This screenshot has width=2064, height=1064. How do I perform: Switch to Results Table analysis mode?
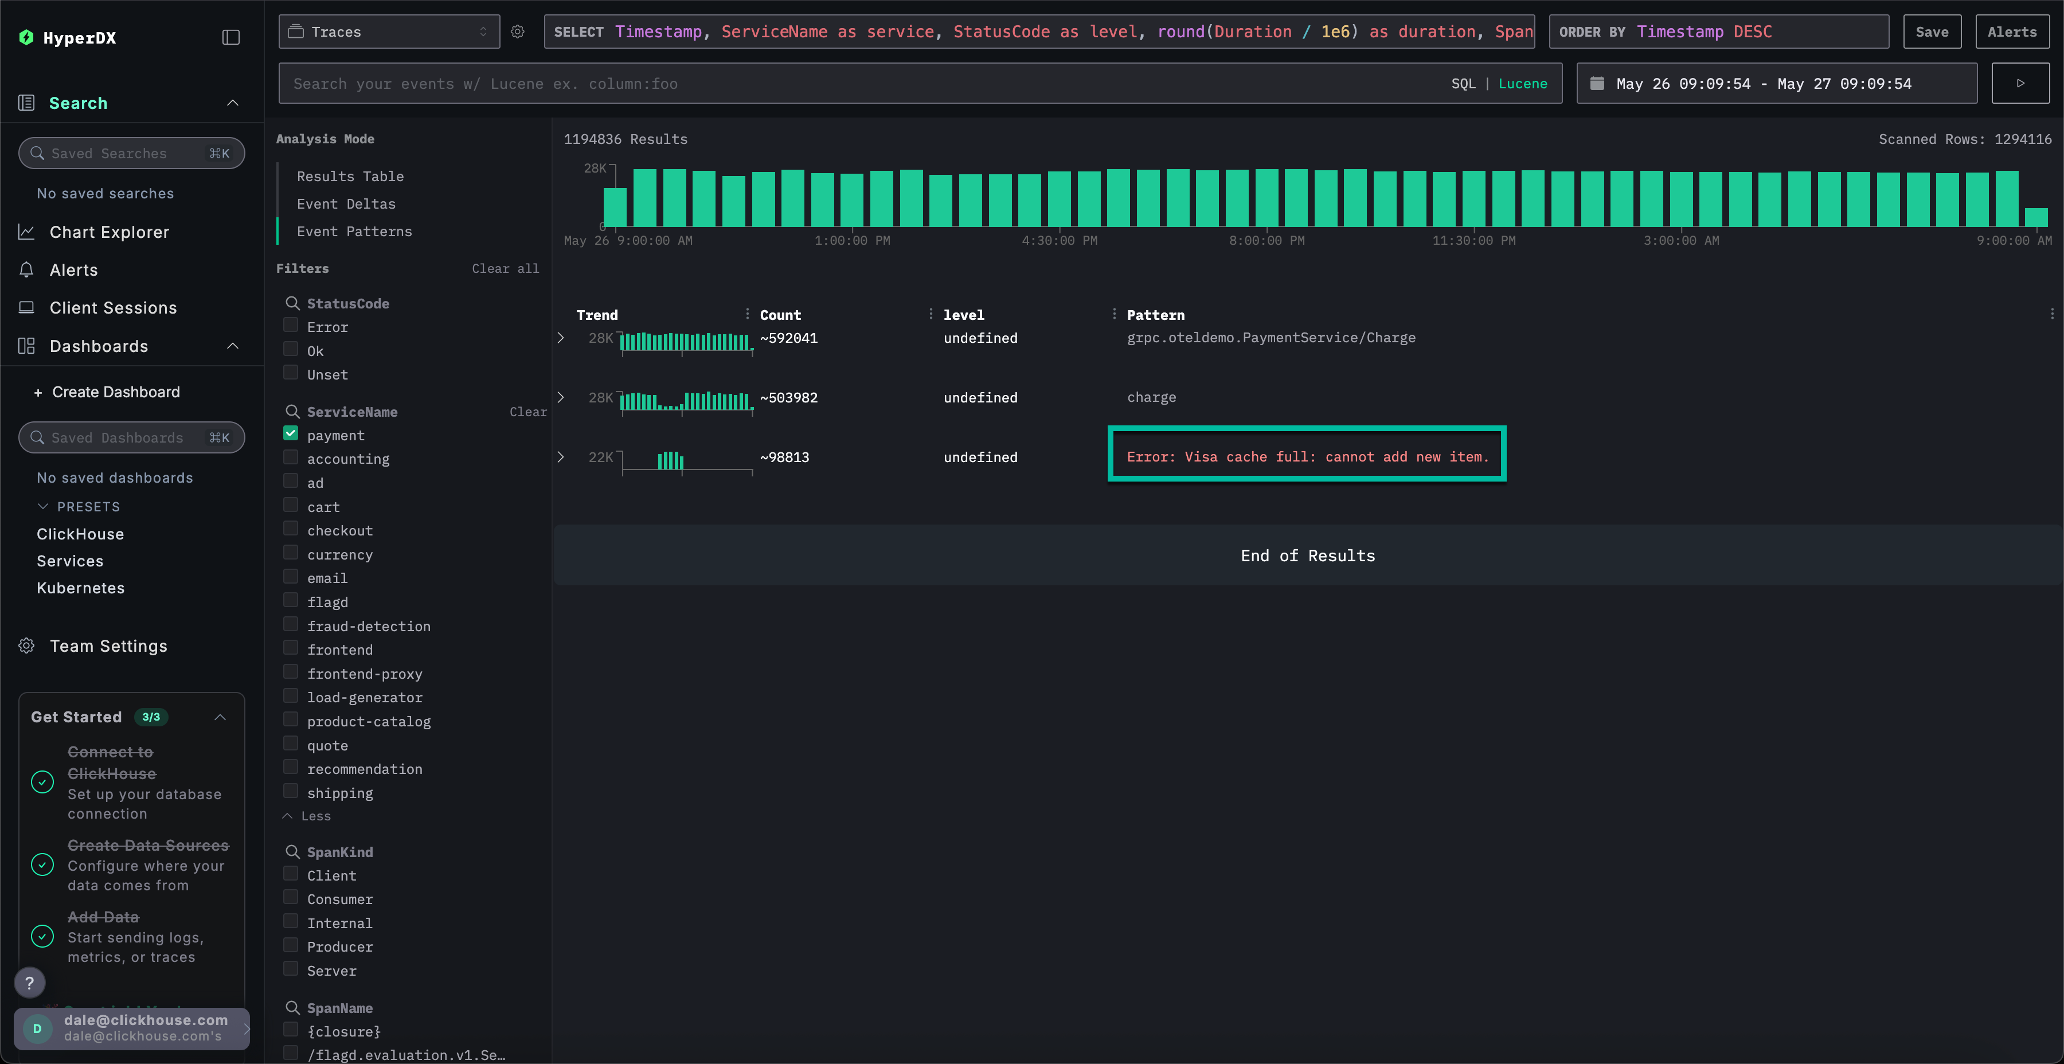(350, 176)
